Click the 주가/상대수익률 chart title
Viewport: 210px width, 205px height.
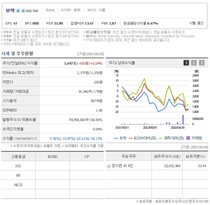122,63
